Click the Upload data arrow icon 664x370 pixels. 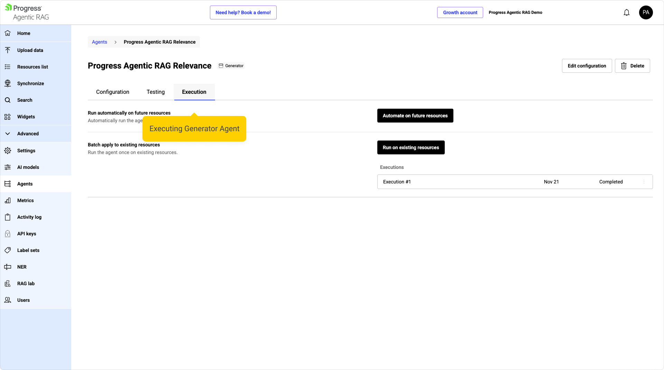pyautogui.click(x=8, y=50)
